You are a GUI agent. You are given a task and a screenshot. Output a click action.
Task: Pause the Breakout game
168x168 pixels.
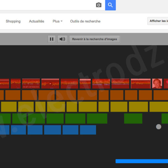pos(52,39)
